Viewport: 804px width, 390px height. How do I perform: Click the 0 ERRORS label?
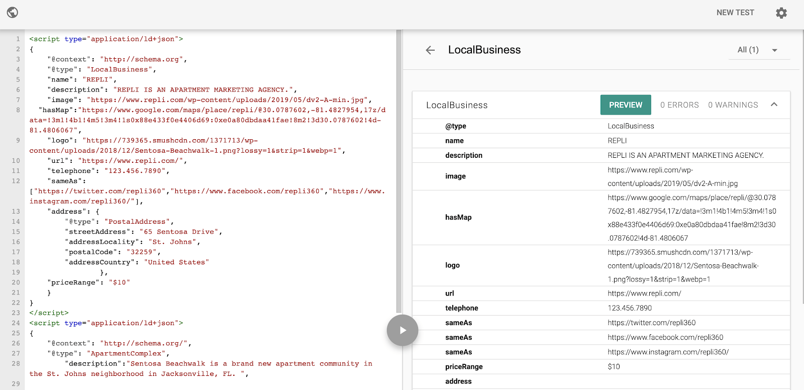pyautogui.click(x=679, y=105)
